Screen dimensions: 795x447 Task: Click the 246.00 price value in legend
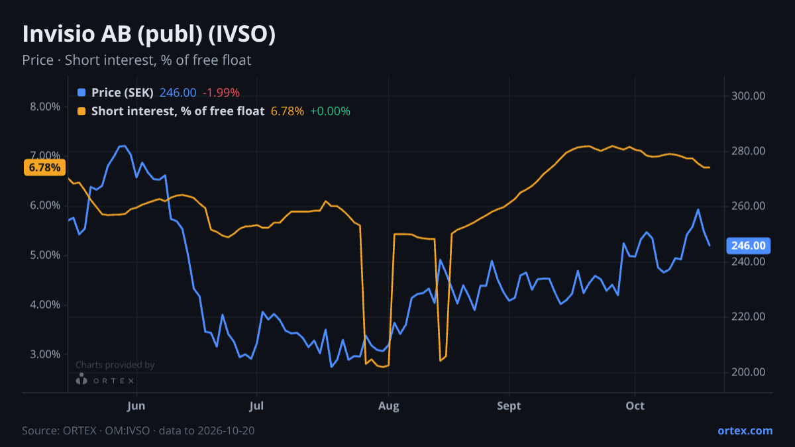click(x=178, y=93)
